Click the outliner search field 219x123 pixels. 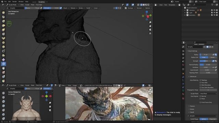click(199, 5)
